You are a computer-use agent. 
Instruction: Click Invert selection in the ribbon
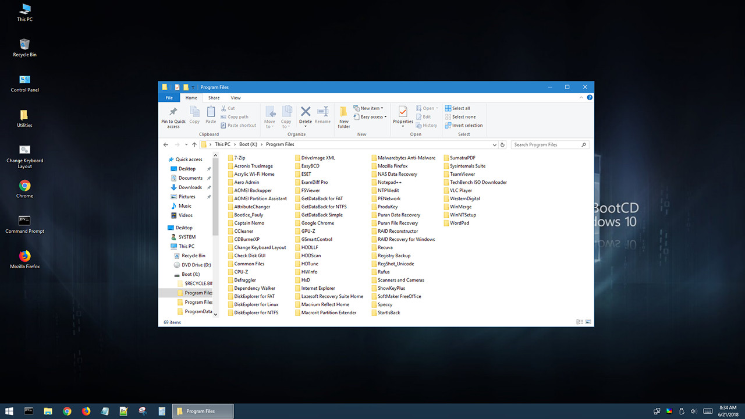464,125
